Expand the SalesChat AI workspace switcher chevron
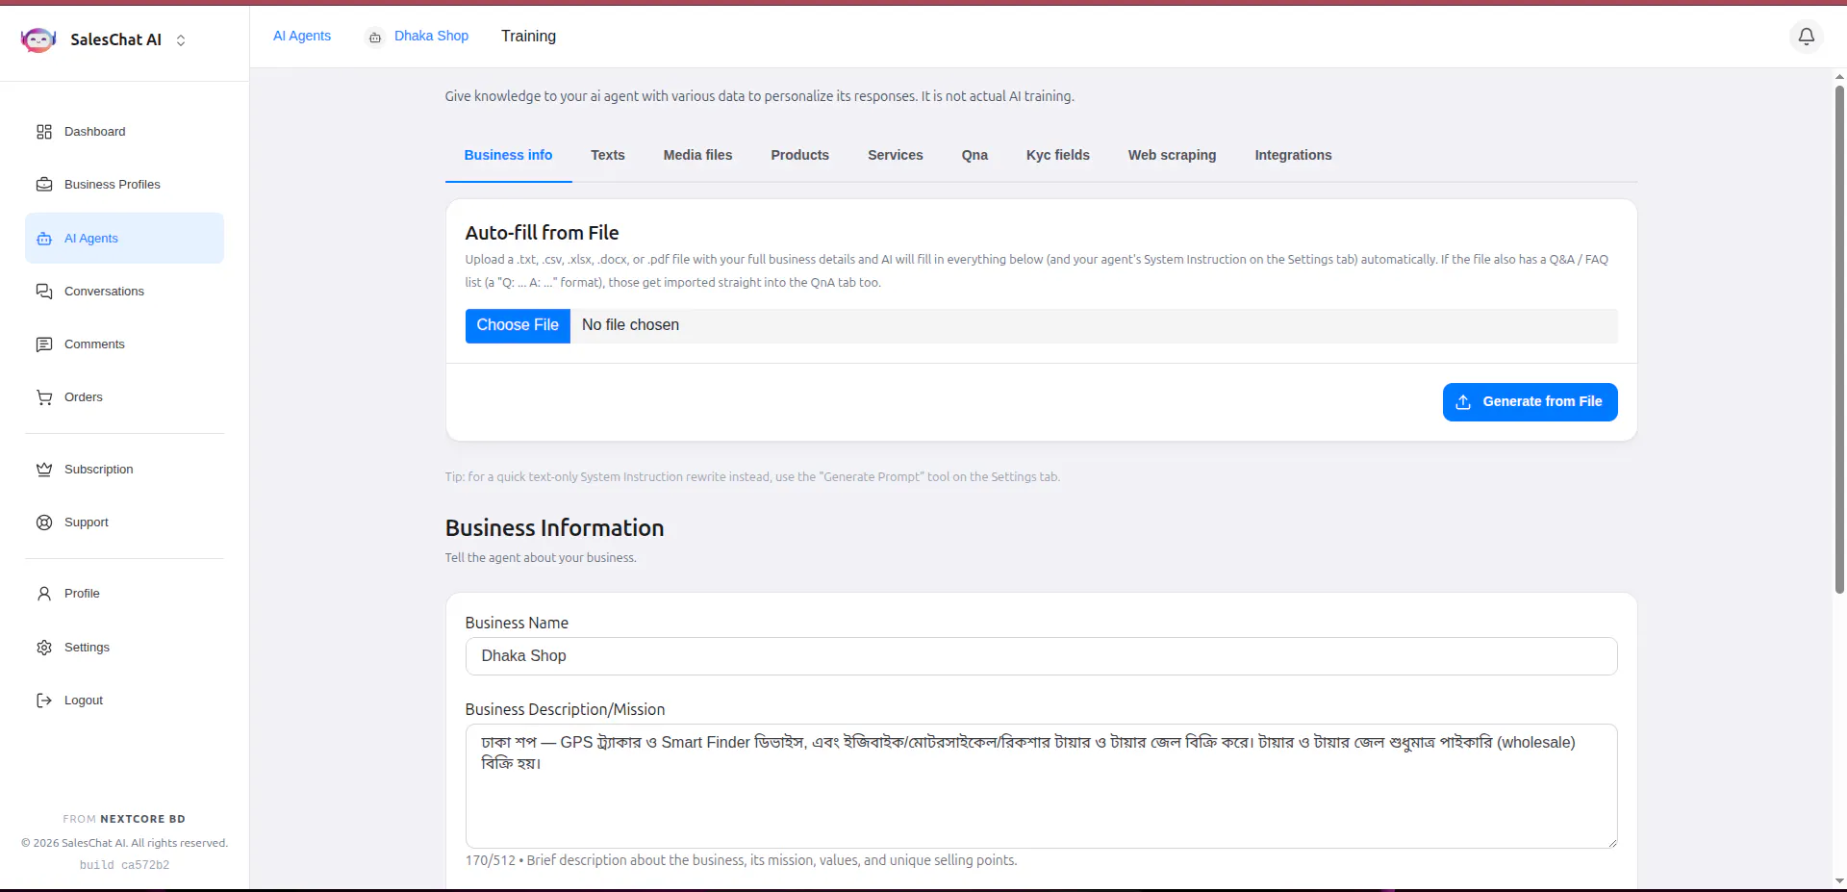Image resolution: width=1847 pixels, height=892 pixels. [181, 40]
